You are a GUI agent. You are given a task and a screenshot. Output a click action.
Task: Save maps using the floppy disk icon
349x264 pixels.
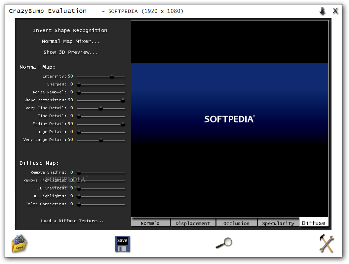[122, 244]
